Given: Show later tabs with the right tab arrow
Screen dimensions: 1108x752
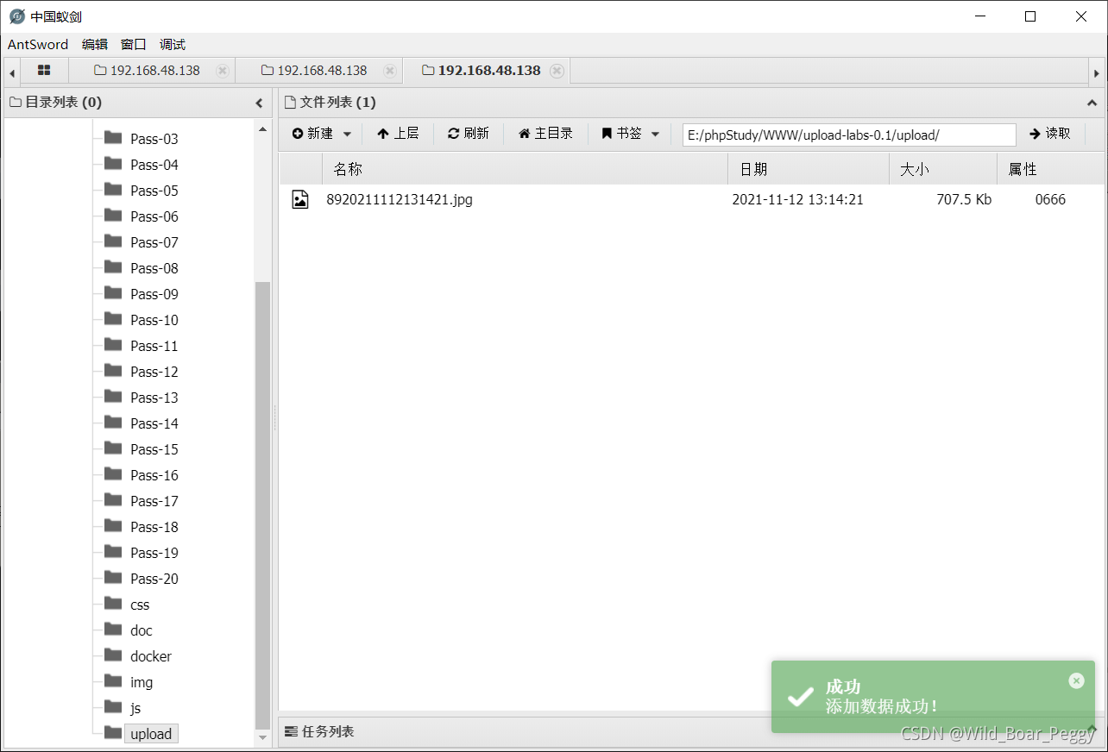Looking at the screenshot, I should tap(1097, 72).
